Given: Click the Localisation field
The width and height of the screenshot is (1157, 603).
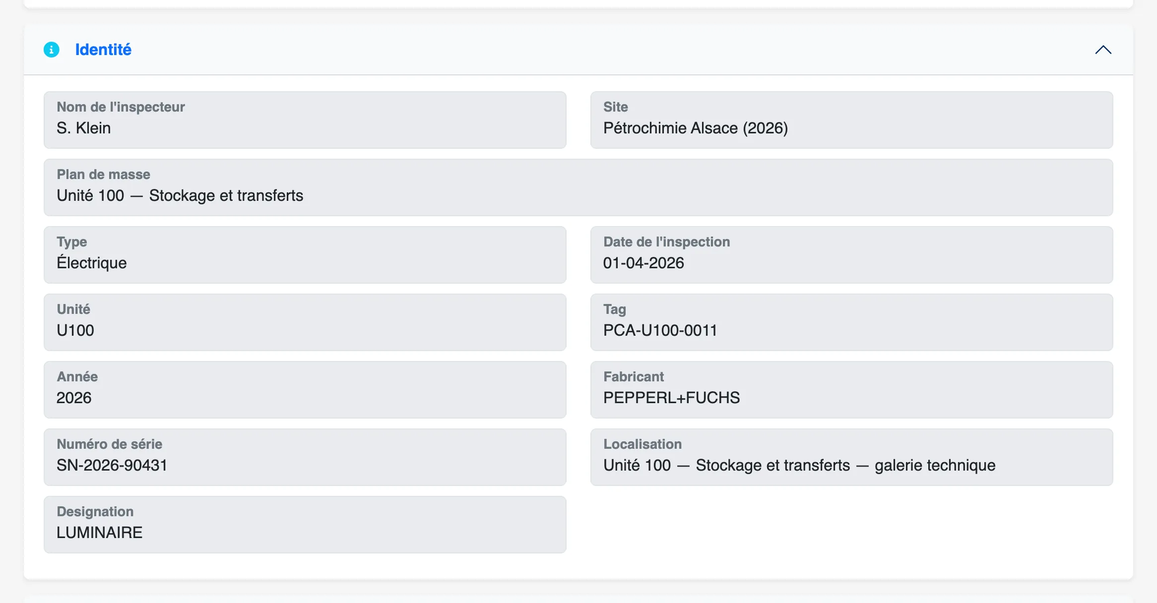Looking at the screenshot, I should coord(851,457).
